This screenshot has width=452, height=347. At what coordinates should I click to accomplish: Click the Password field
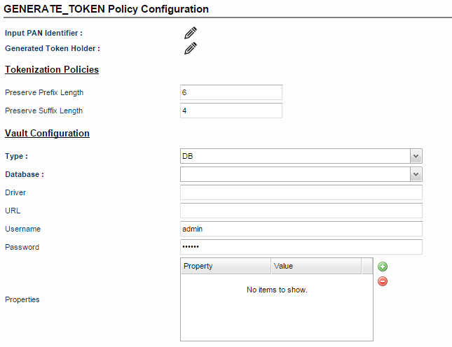coord(301,247)
